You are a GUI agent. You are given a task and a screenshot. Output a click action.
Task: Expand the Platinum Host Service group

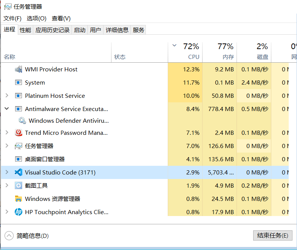7,96
